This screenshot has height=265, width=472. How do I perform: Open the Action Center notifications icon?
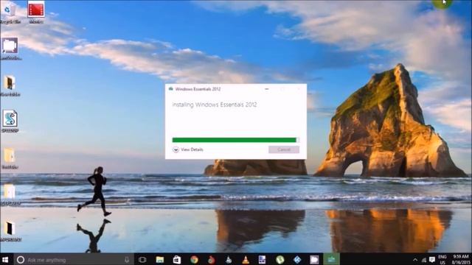[x=432, y=260]
